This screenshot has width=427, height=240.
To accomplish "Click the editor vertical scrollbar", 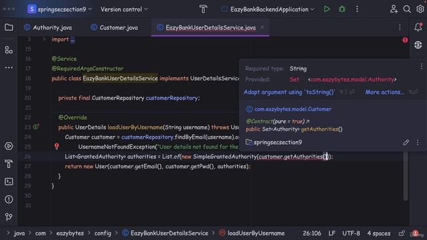I will pyautogui.click(x=405, y=176).
